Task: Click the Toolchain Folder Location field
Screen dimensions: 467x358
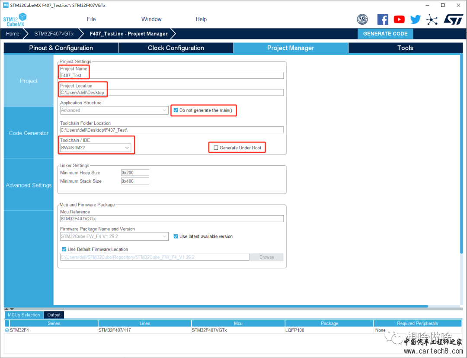Action: pos(172,130)
